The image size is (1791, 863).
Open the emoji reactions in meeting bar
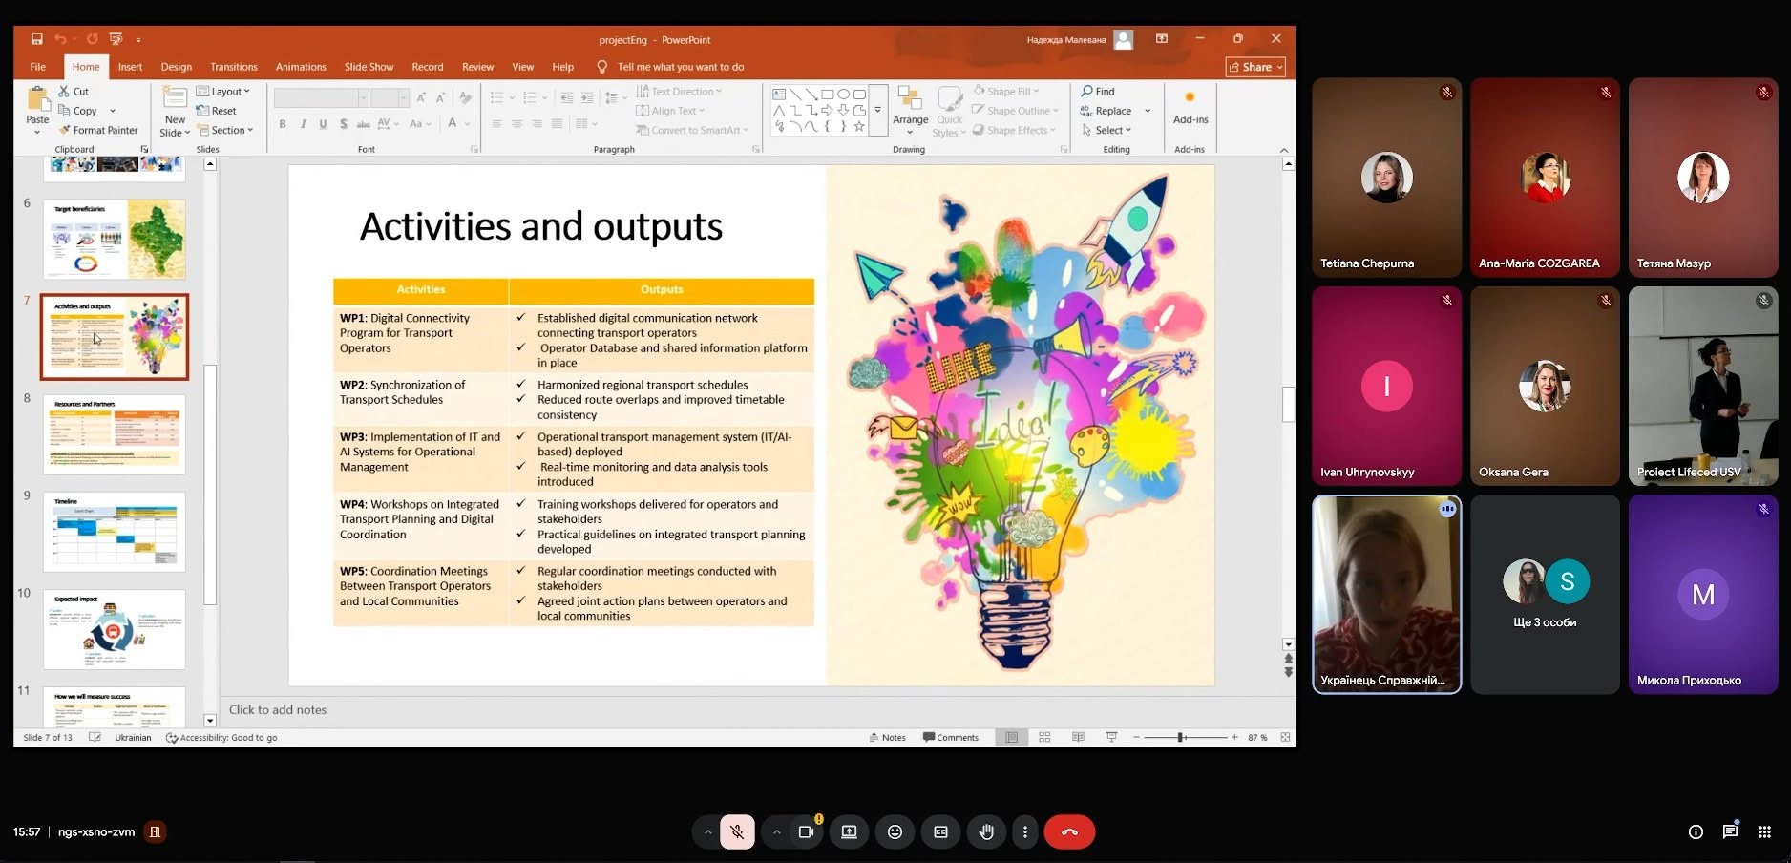[x=895, y=831]
